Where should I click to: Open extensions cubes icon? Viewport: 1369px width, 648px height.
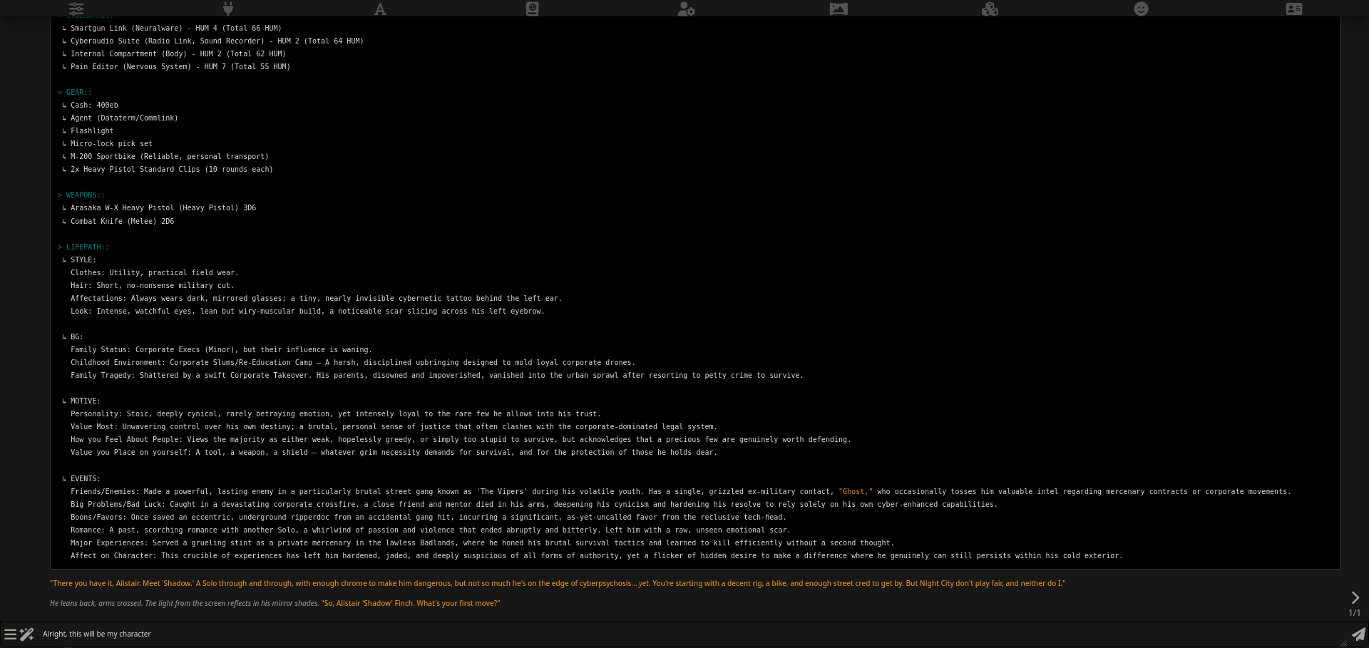tap(990, 9)
